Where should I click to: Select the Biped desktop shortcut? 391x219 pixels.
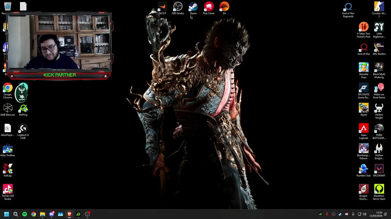pos(364,110)
